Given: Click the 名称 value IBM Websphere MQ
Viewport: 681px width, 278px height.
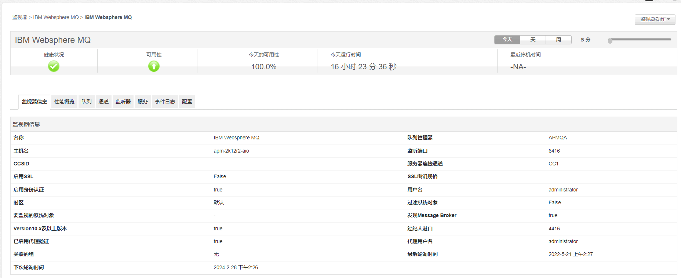Looking at the screenshot, I should coord(236,138).
